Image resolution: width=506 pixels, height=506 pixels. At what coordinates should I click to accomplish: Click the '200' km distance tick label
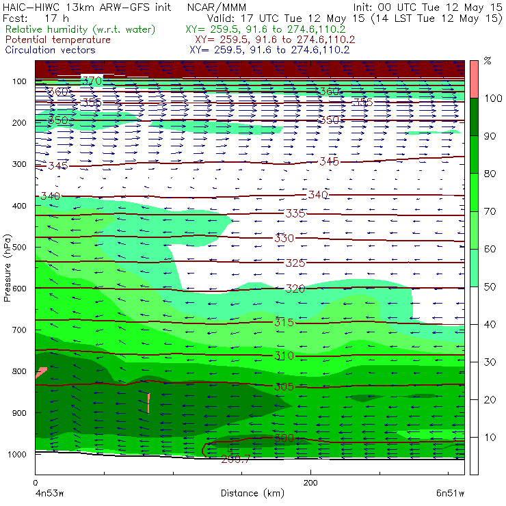point(310,483)
